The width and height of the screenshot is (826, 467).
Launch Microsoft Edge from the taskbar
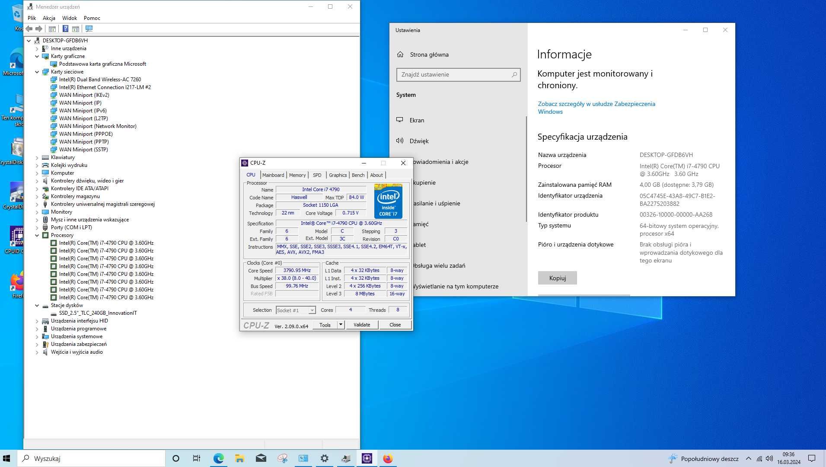pos(218,458)
